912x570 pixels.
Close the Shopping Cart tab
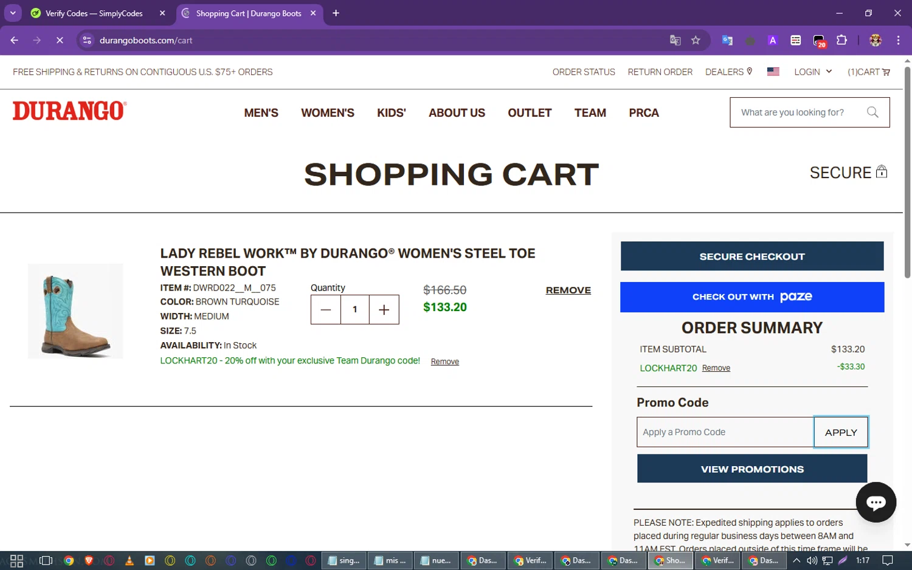tap(313, 13)
